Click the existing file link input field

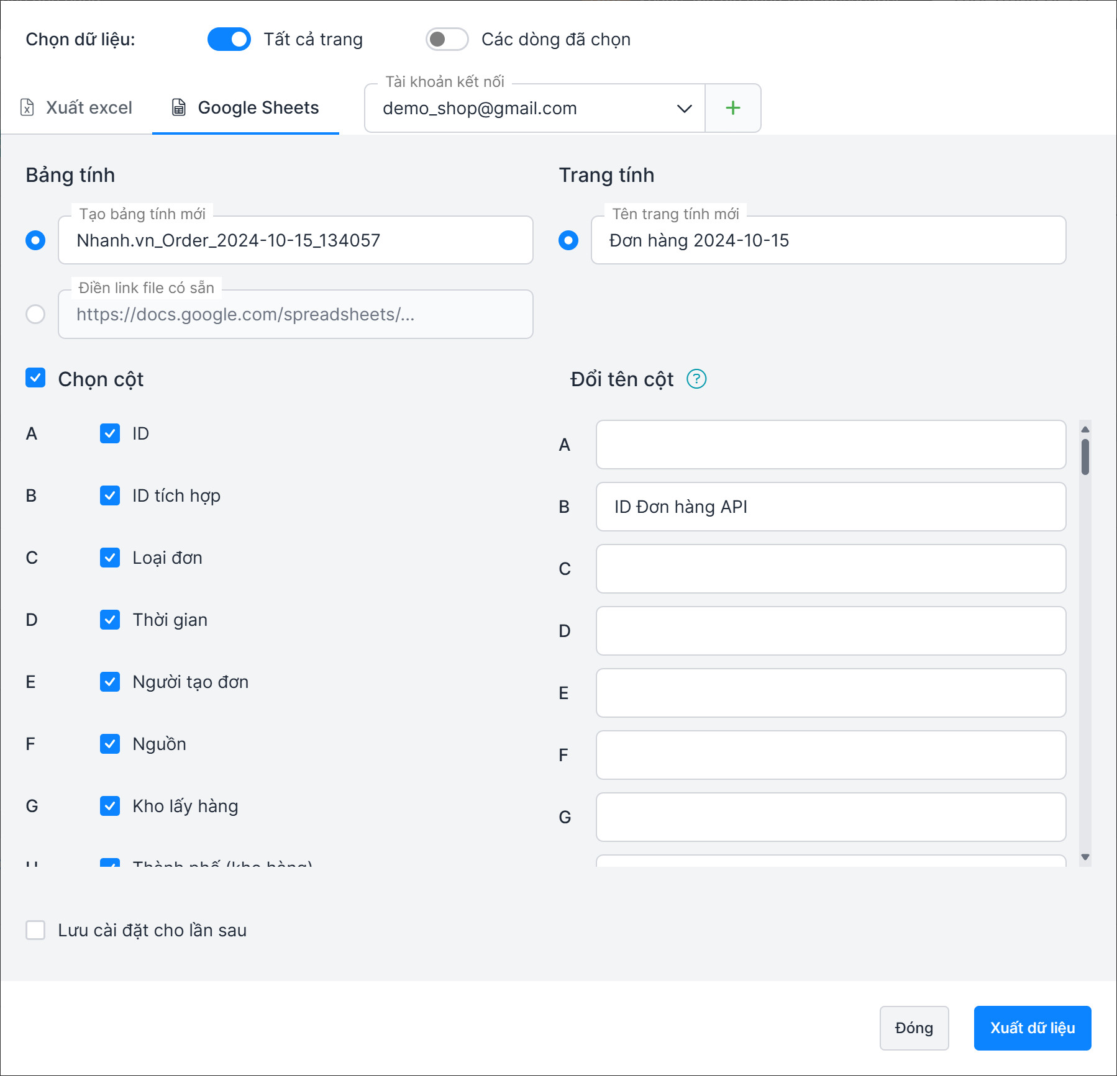point(296,314)
